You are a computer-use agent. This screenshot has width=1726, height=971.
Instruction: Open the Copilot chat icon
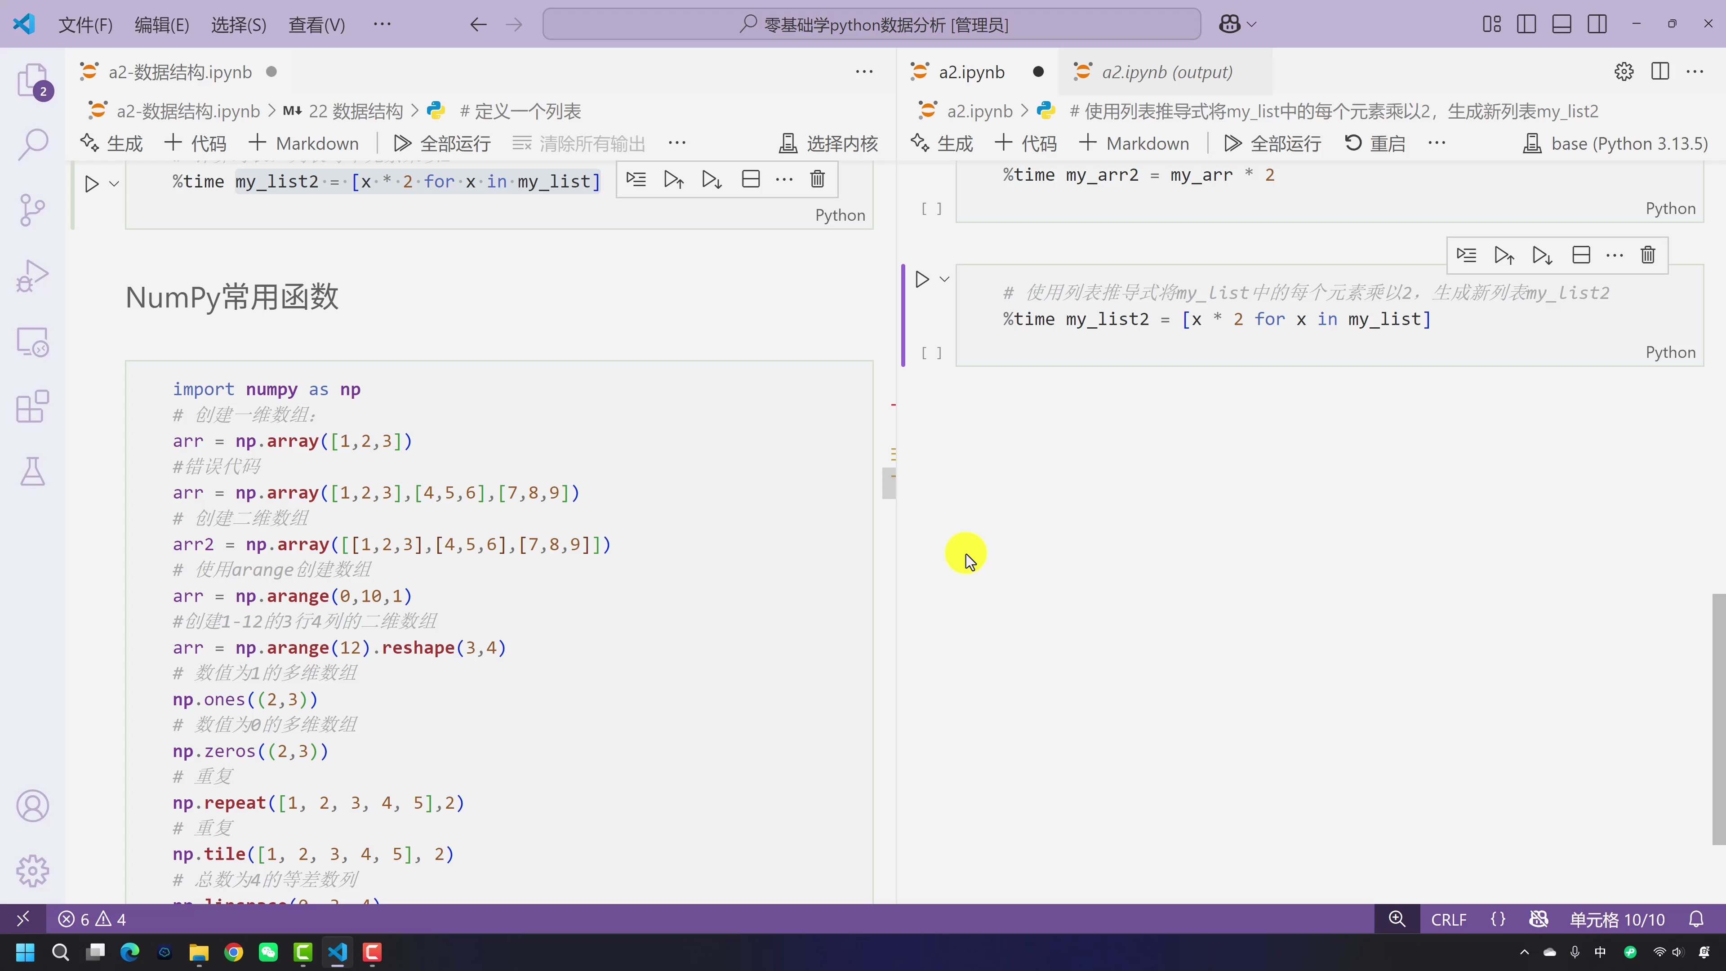(x=1229, y=25)
